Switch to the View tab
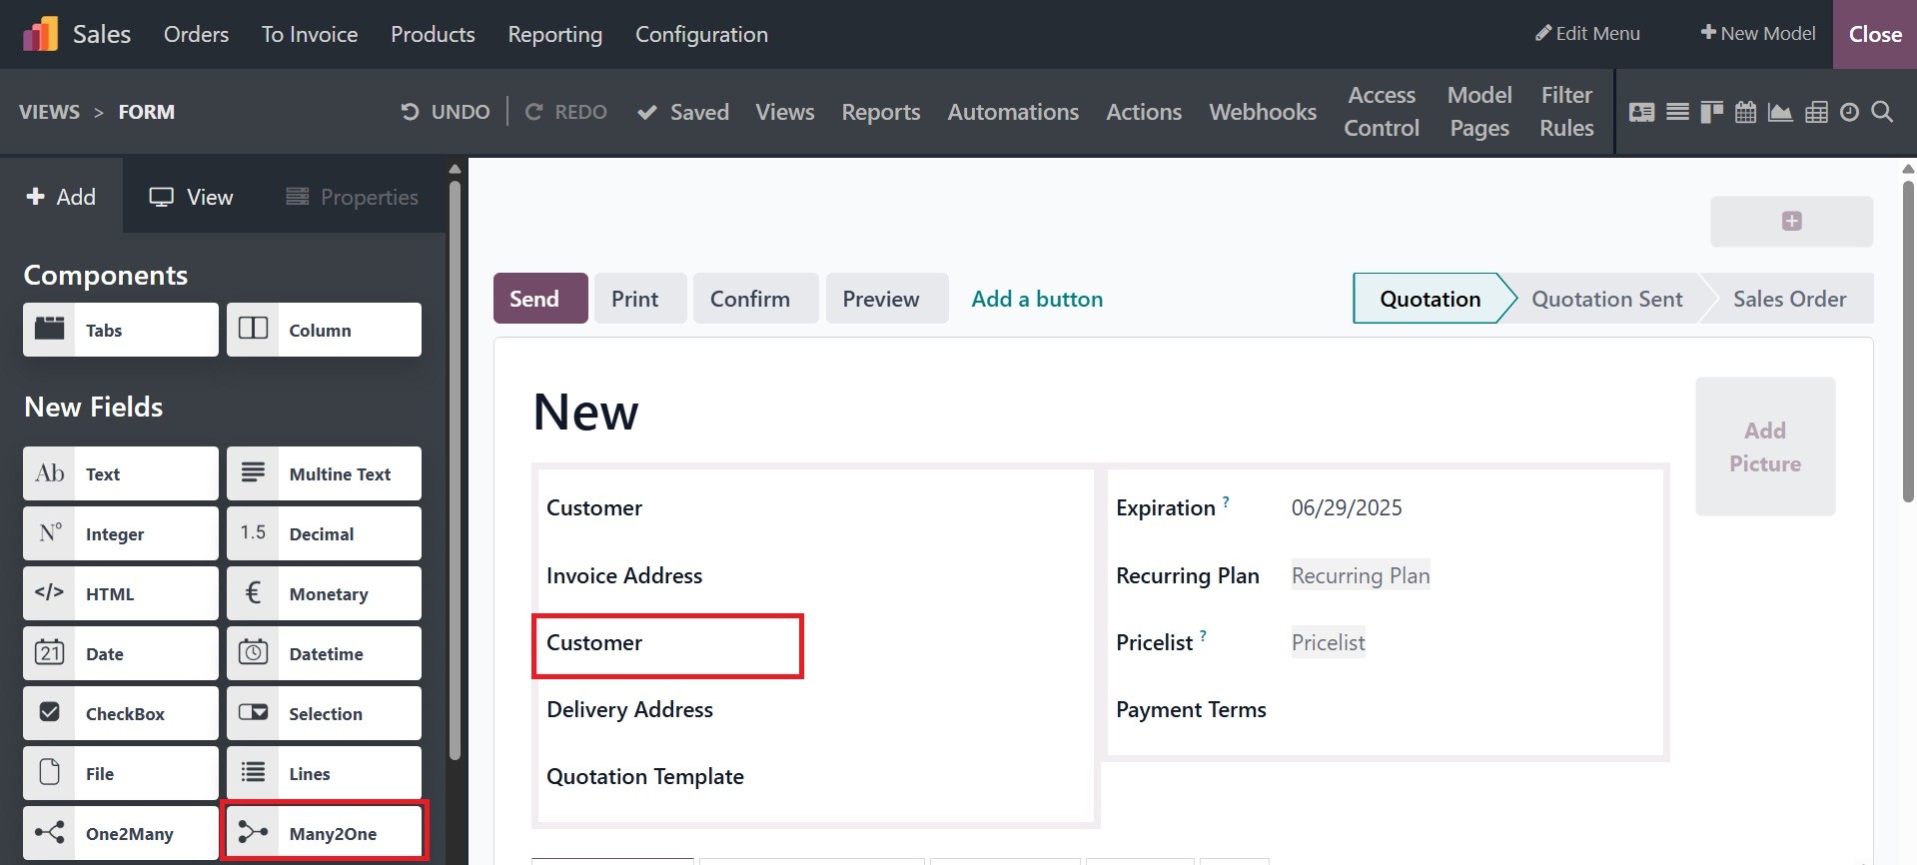 191,197
